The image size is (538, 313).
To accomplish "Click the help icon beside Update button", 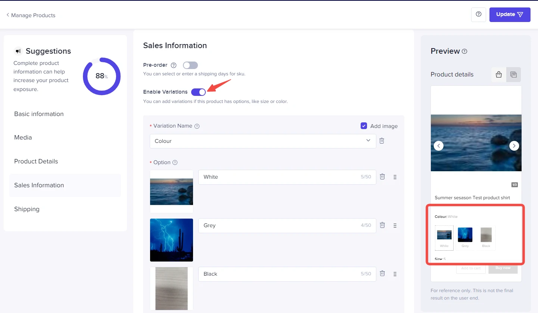I will pos(479,15).
